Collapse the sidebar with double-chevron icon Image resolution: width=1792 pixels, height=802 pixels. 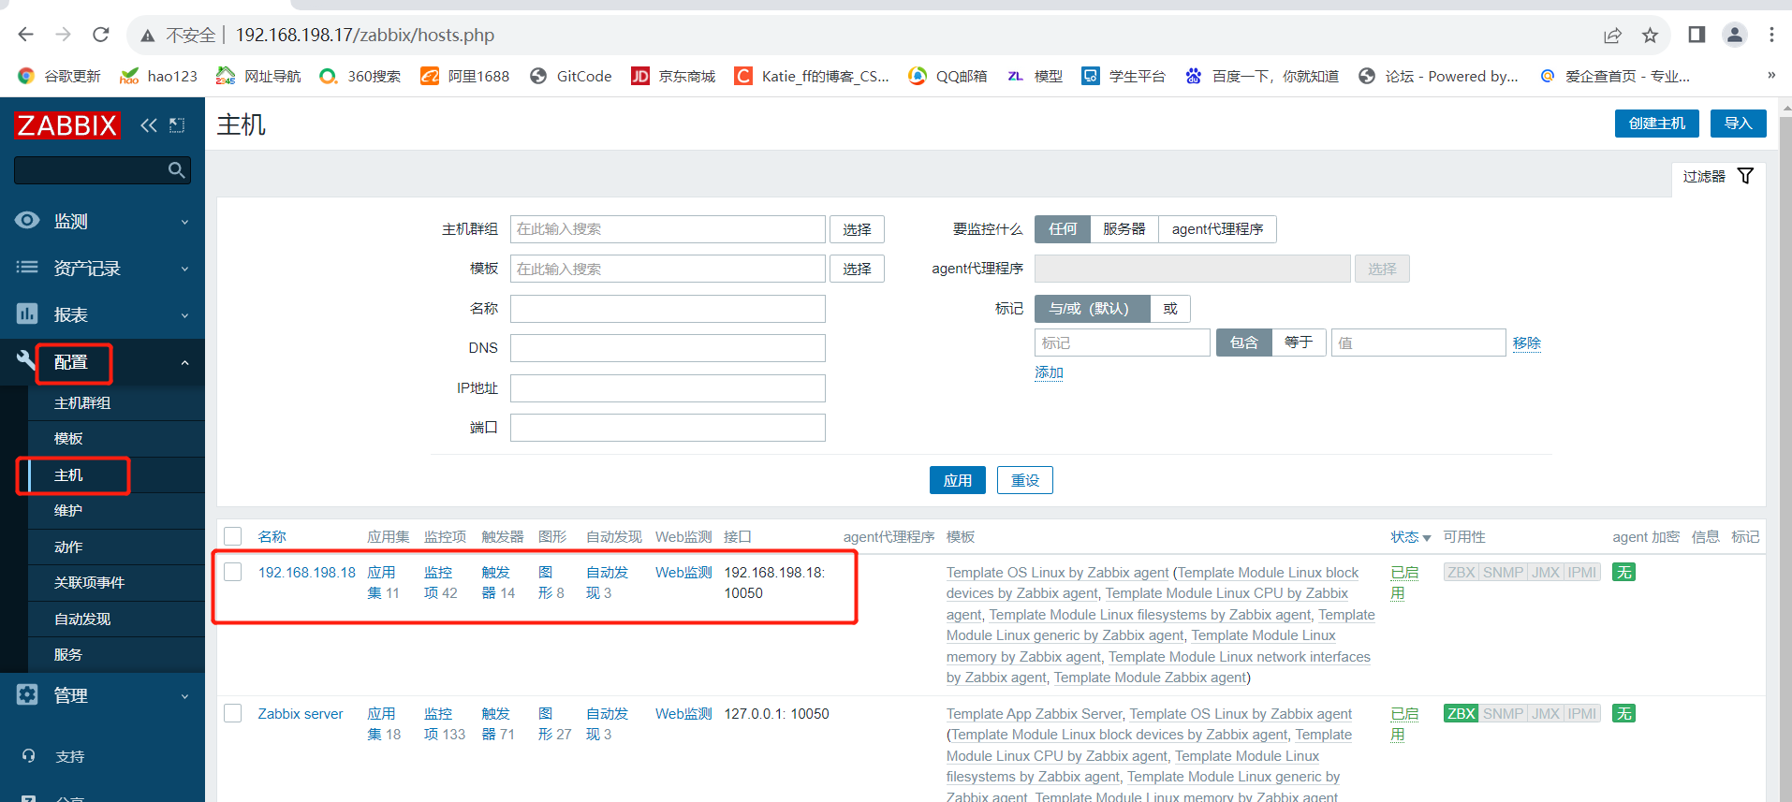149,125
